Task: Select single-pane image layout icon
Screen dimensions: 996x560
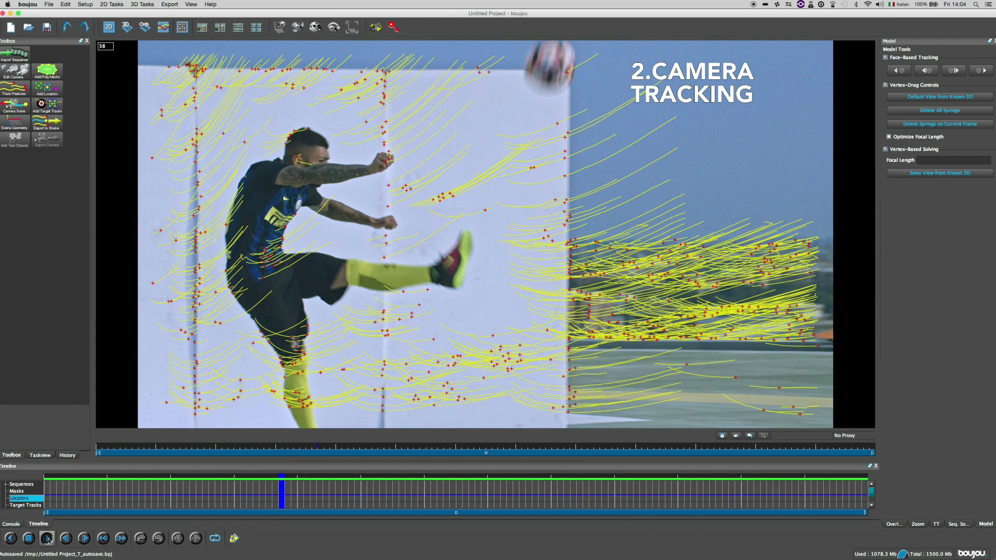Action: click(x=202, y=27)
